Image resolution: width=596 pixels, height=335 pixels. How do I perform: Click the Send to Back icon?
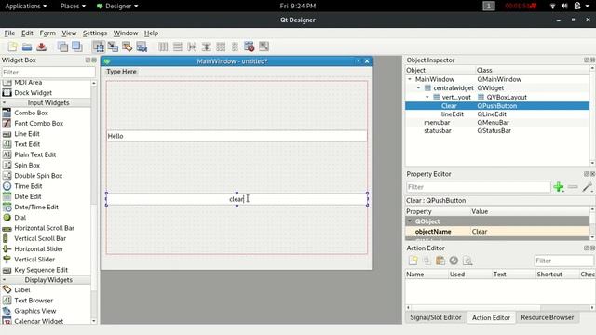[x=62, y=47]
